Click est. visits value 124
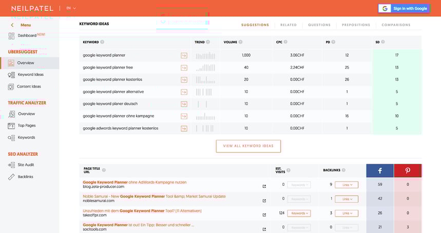441x233 pixels. click(282, 213)
